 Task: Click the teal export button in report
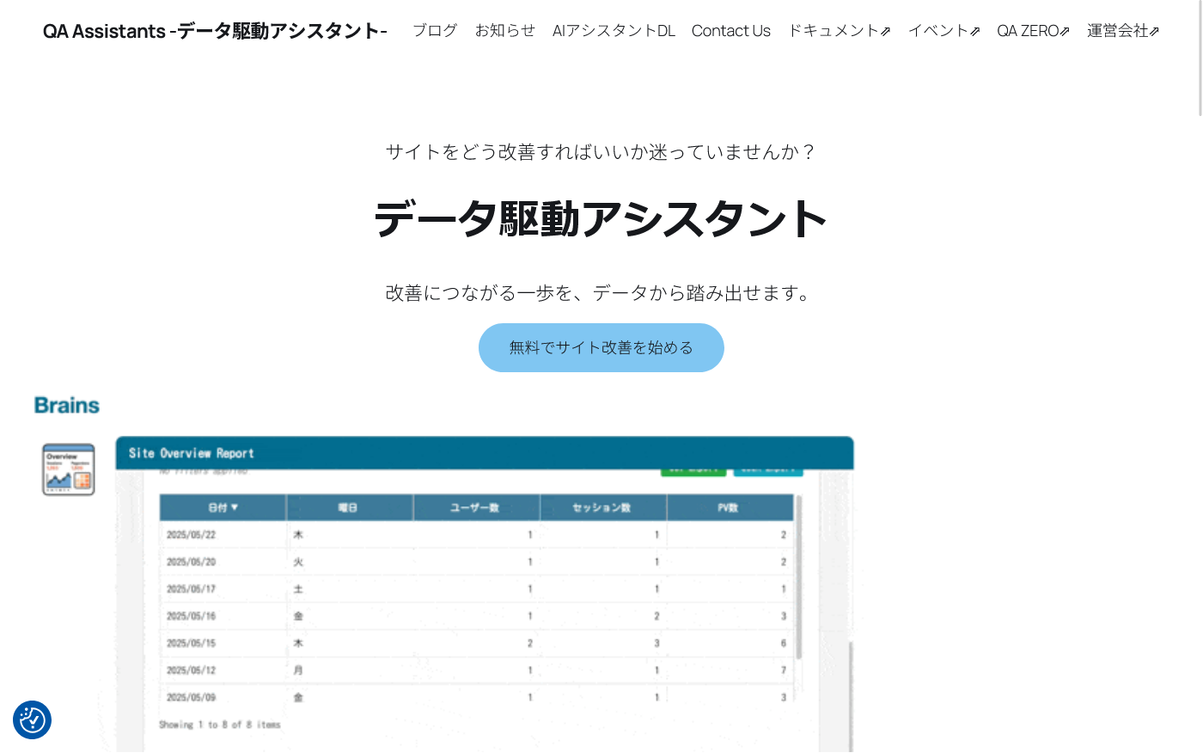[768, 470]
